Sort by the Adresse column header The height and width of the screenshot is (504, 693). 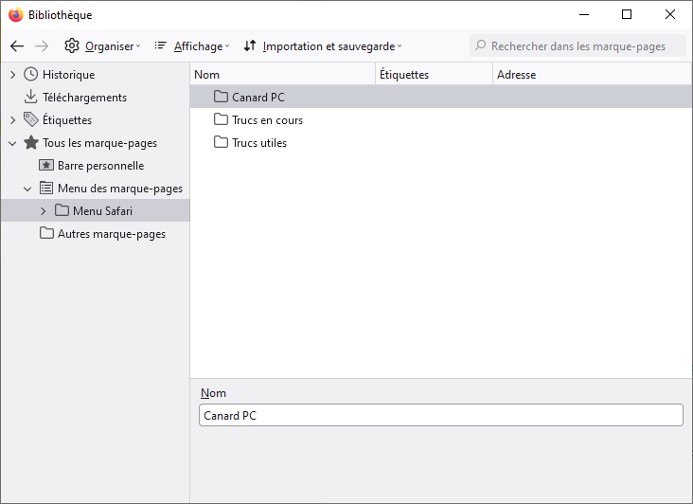593,74
